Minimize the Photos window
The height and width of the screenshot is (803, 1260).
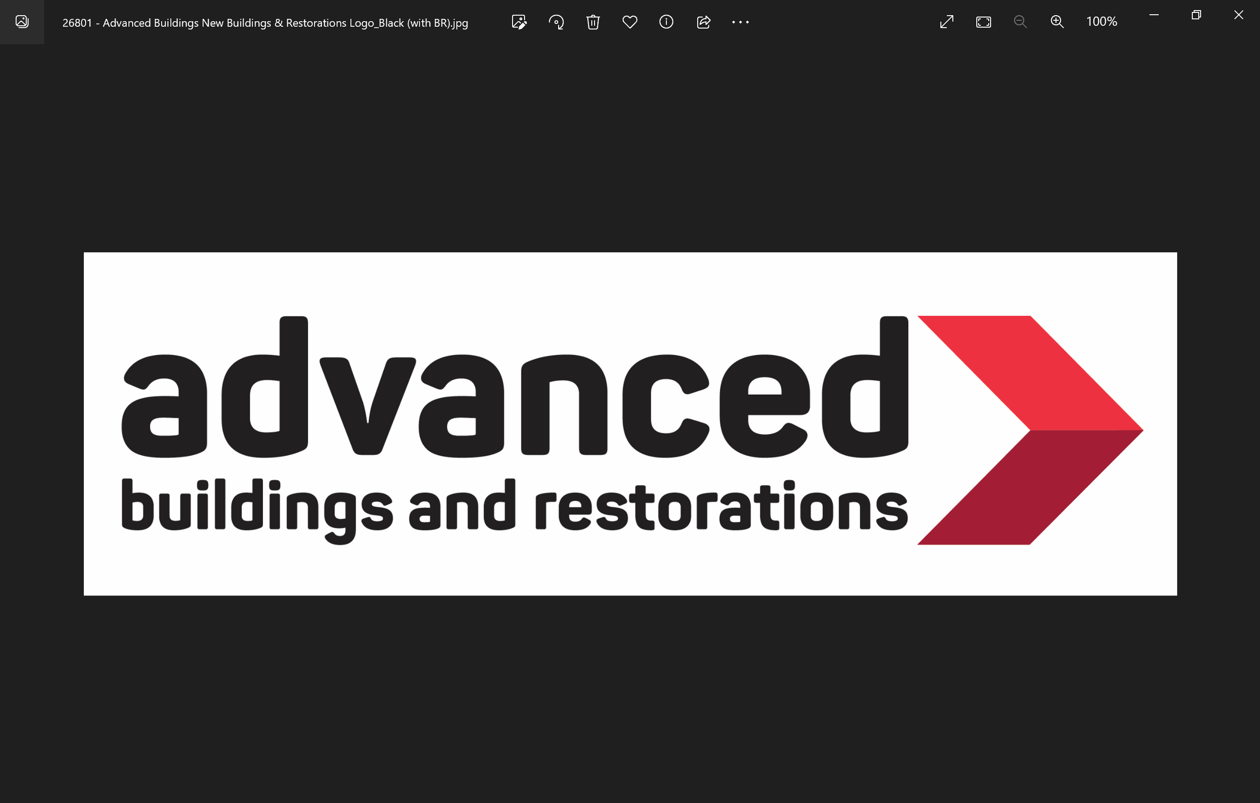pyautogui.click(x=1153, y=15)
